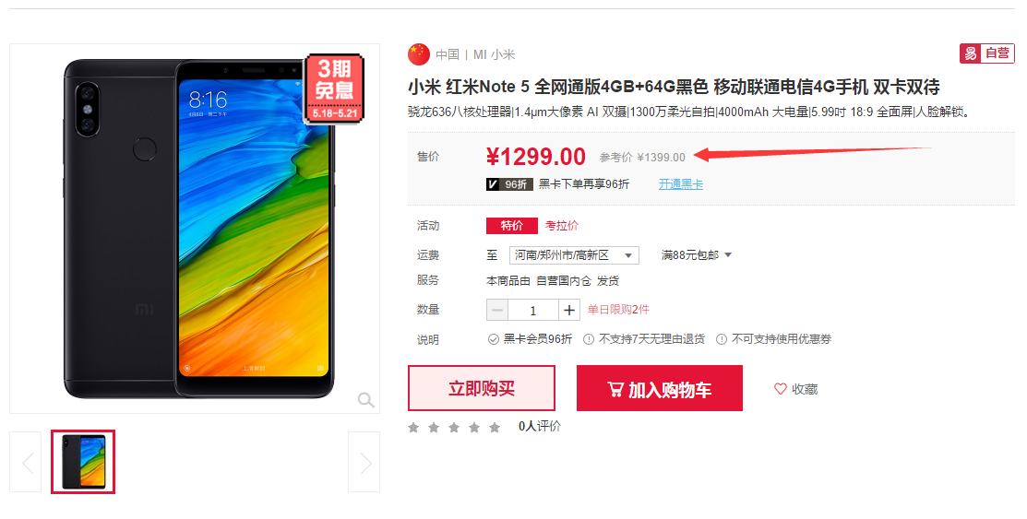1027x519 pixels.
Task: Click the 黑卡会员96折 checkmark icon
Action: pyautogui.click(x=493, y=339)
